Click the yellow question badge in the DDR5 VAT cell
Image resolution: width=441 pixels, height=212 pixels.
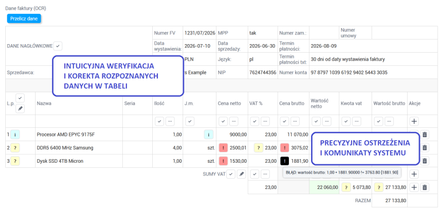coord(258,148)
